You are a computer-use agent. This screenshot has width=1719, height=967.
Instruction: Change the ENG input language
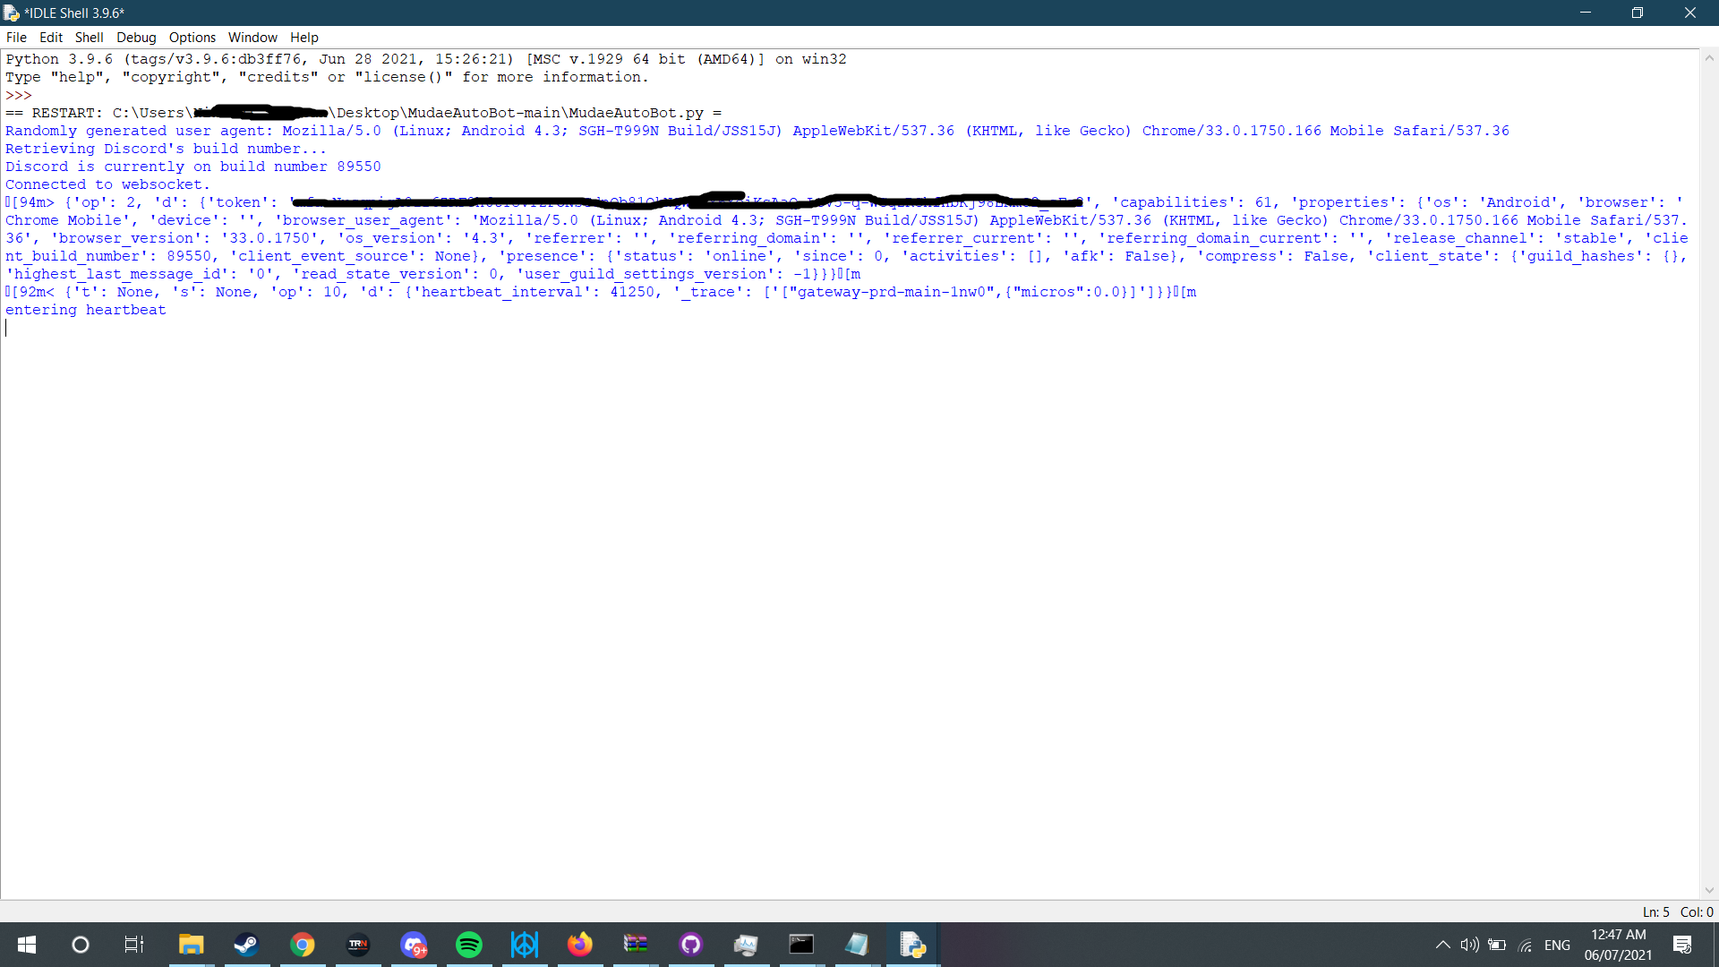coord(1558,945)
